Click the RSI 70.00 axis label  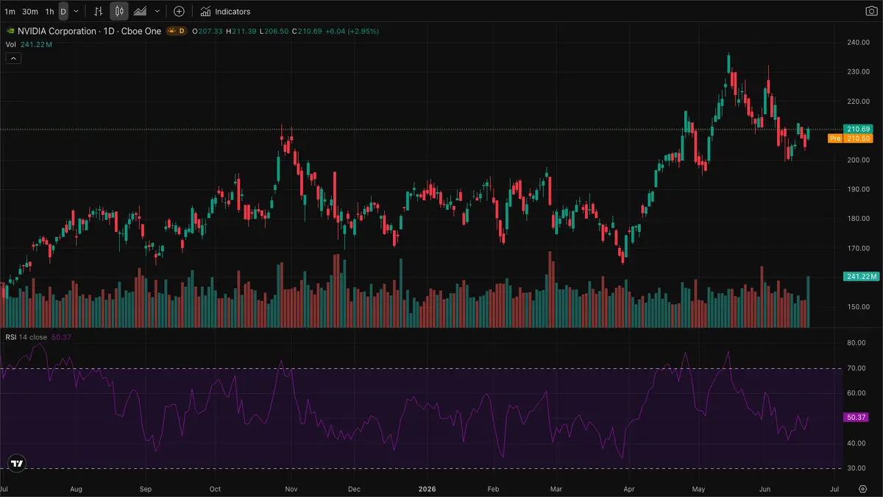[856, 368]
